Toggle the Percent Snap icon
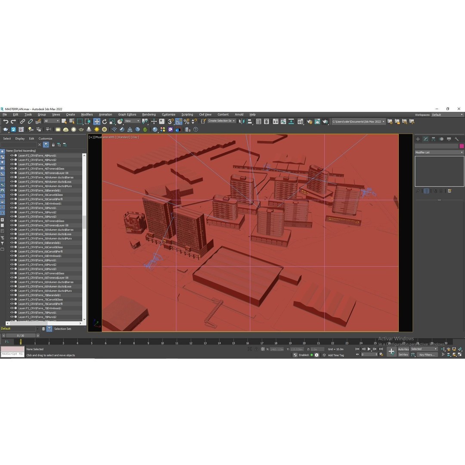Viewport: 465px width, 465px height. coord(186,121)
